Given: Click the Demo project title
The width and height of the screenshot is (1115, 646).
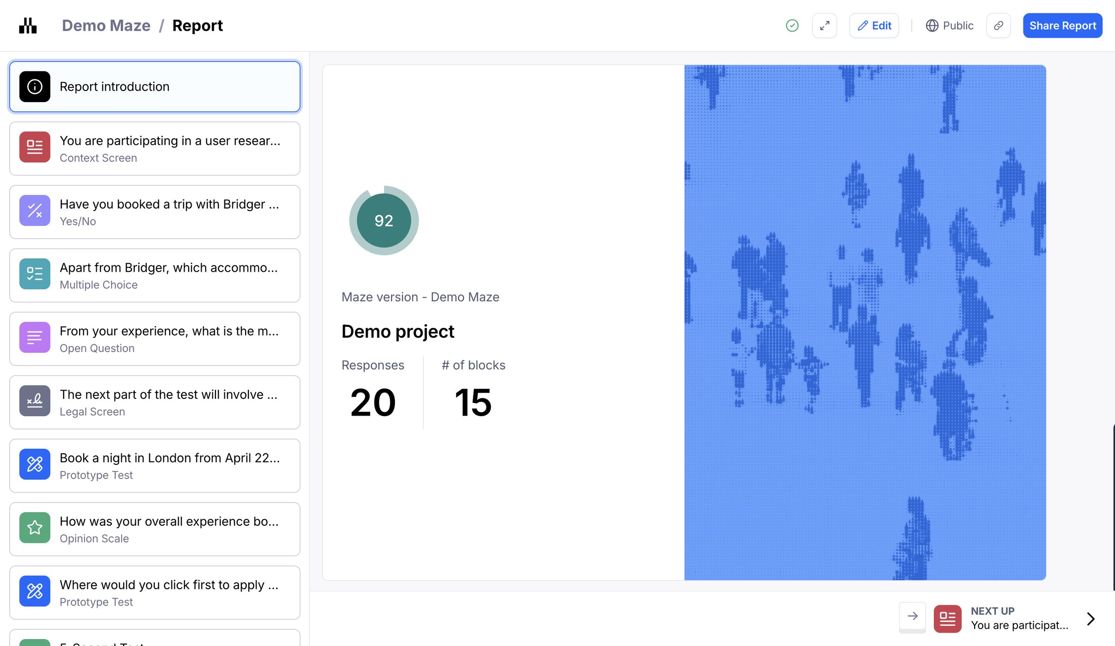Looking at the screenshot, I should click(x=398, y=332).
